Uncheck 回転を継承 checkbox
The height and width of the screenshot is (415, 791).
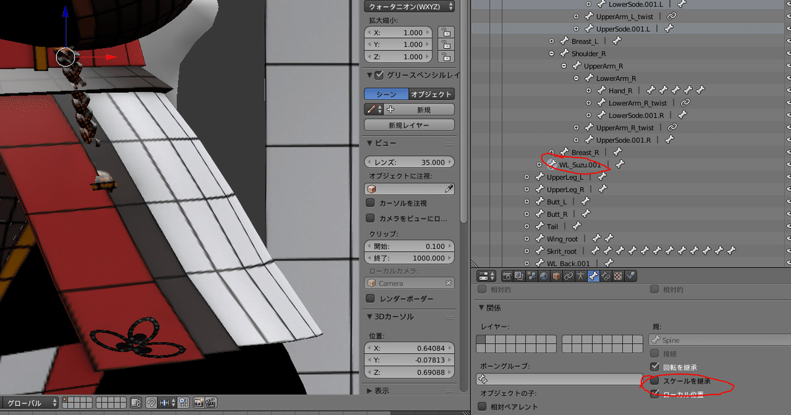click(x=655, y=367)
